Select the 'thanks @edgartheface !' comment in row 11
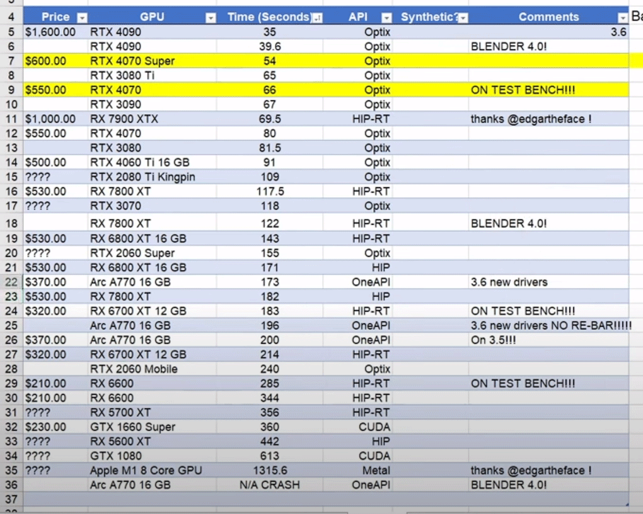Viewport: 643px width, 514px height. click(531, 119)
